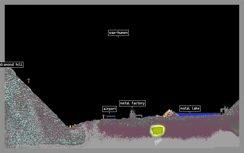This screenshot has height=153, width=244.
Task: Select the "diamond hill" sign
Action: (x=12, y=65)
